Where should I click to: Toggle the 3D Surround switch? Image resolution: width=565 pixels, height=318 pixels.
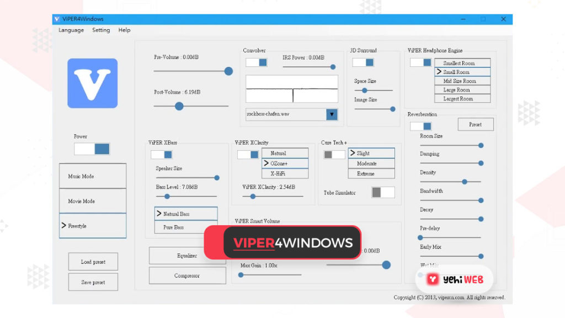[363, 62]
